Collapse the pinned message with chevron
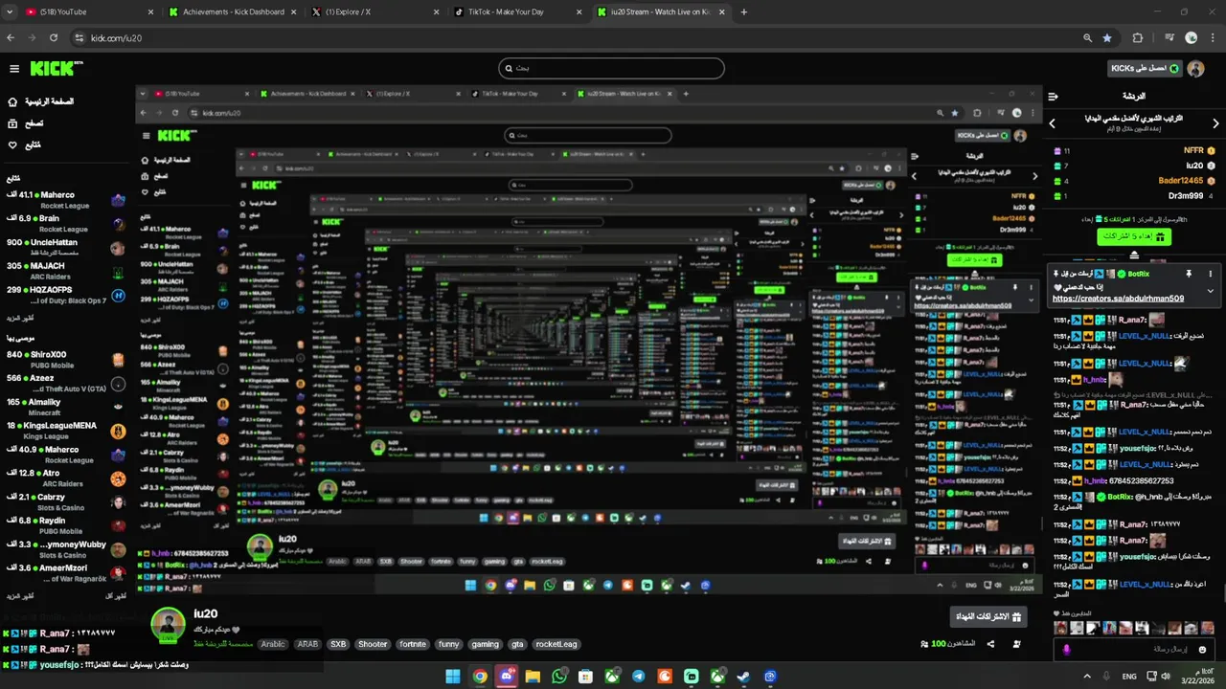This screenshot has width=1226, height=689. (x=1211, y=291)
